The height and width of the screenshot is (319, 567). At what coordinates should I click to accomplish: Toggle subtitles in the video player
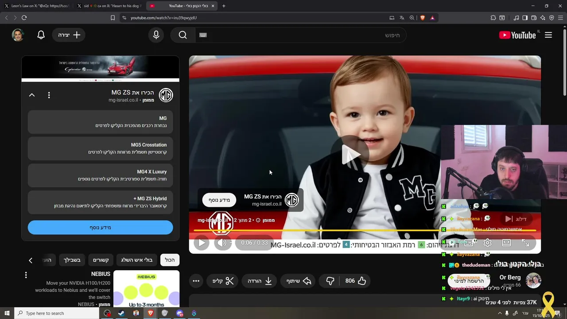469,243
